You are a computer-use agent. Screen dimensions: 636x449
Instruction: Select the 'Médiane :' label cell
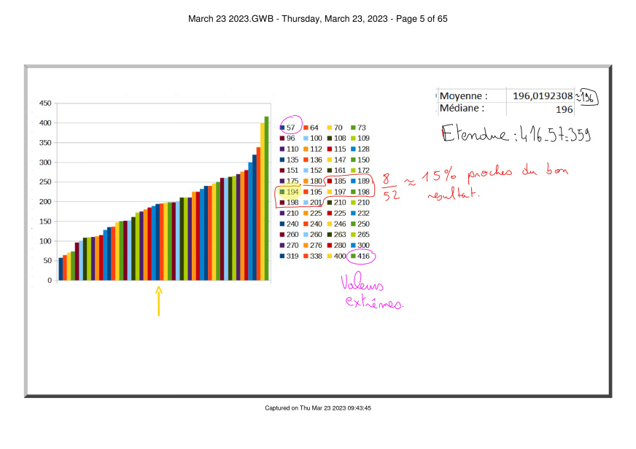[x=462, y=108]
